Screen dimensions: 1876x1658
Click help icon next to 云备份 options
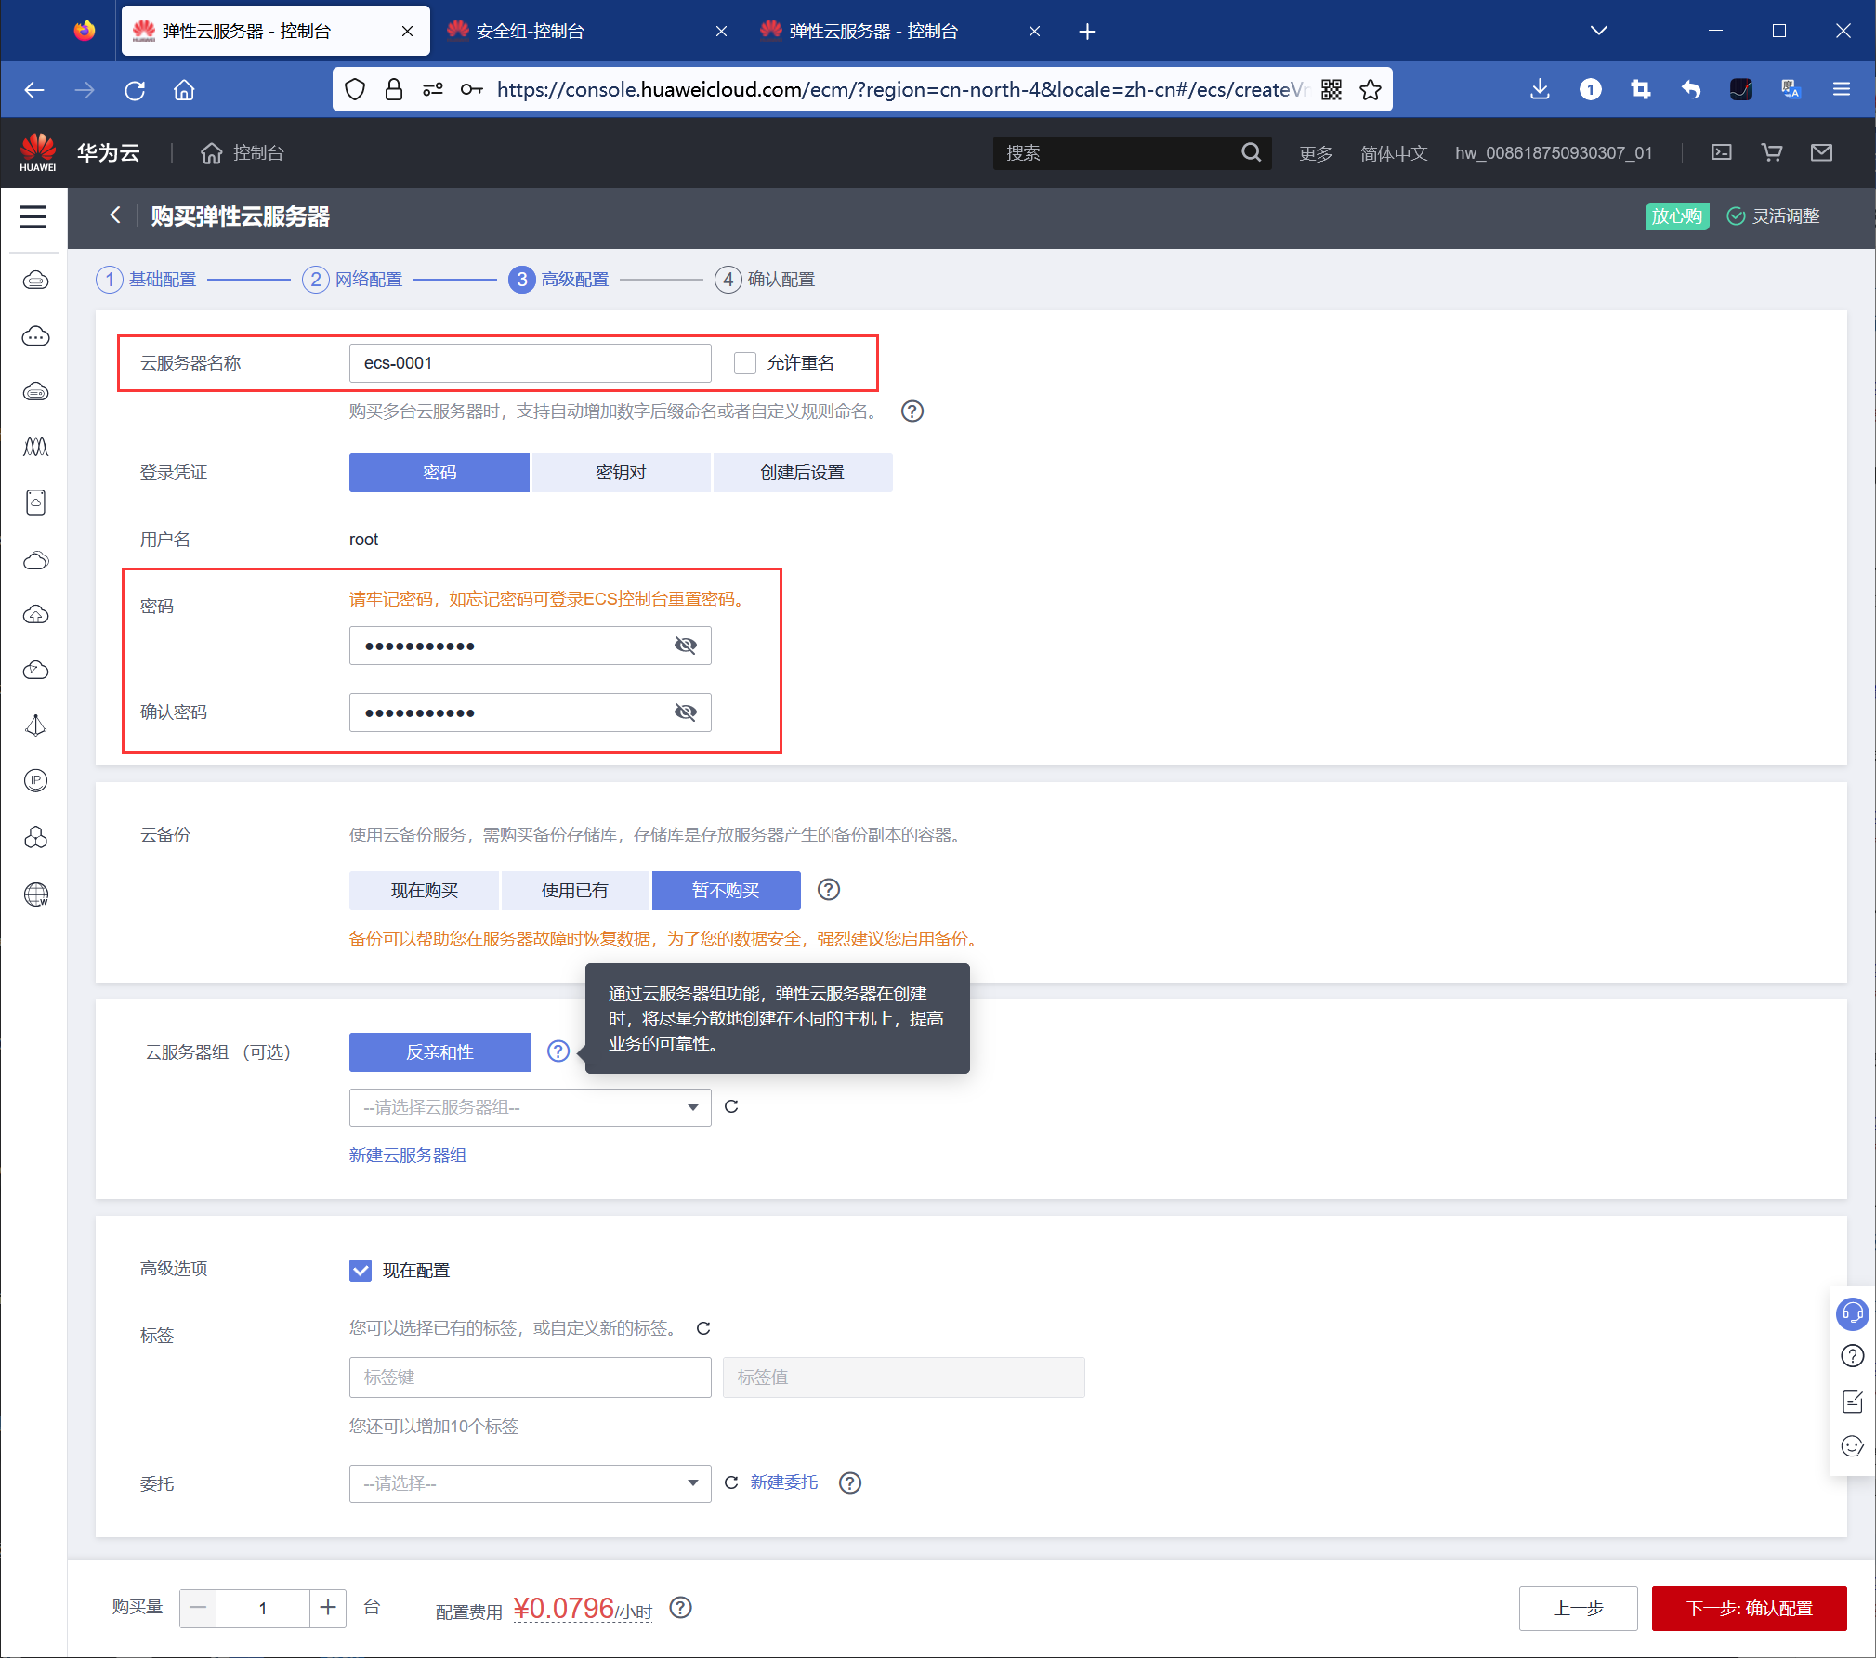point(828,890)
